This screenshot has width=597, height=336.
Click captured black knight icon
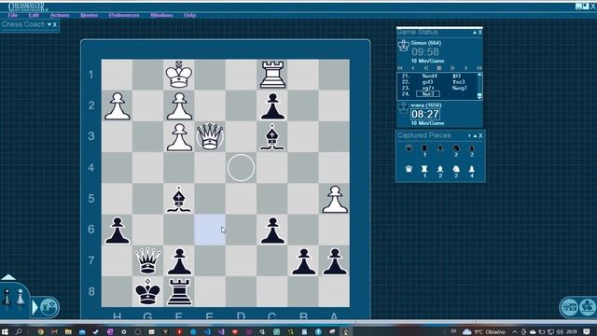point(456,147)
